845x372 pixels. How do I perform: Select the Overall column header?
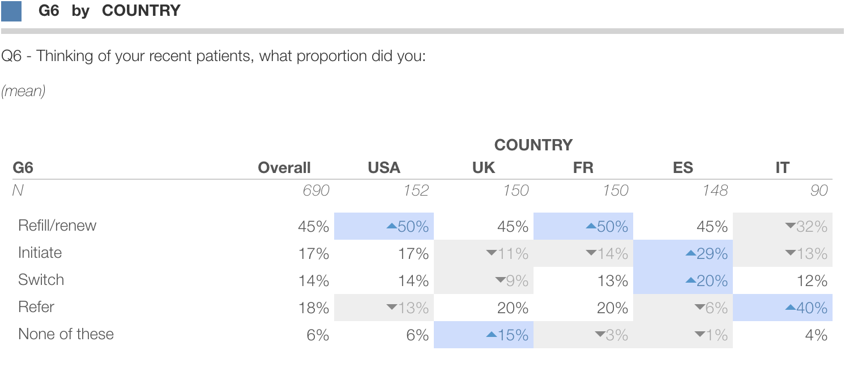pyautogui.click(x=284, y=168)
